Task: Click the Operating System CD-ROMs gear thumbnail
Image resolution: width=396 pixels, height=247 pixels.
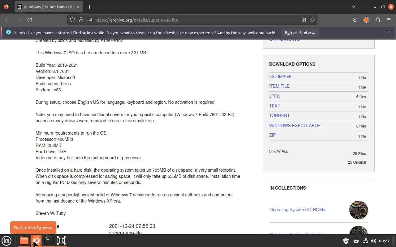Action: [359, 210]
